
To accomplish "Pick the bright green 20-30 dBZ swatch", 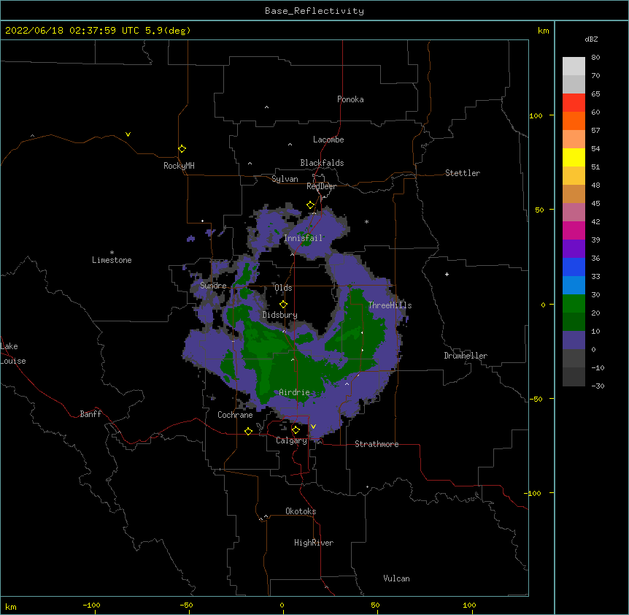I will 574,304.
